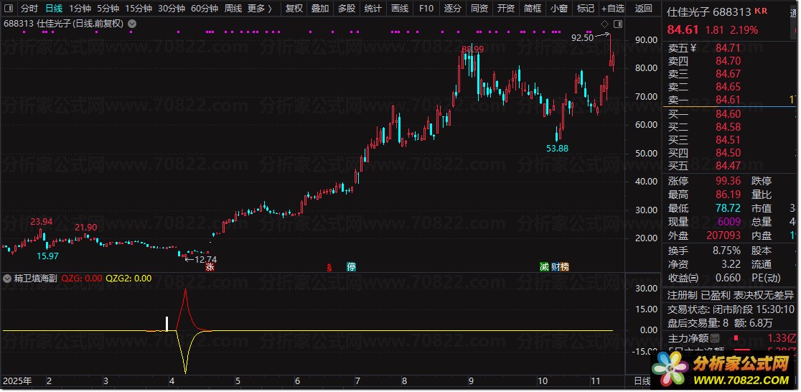
Task: Toggle the right panel icon above price axis
Action: (x=618, y=24)
